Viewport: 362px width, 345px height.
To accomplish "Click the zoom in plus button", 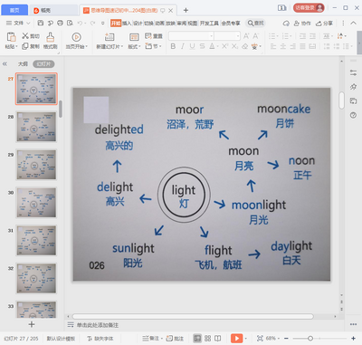I will pos(353,339).
